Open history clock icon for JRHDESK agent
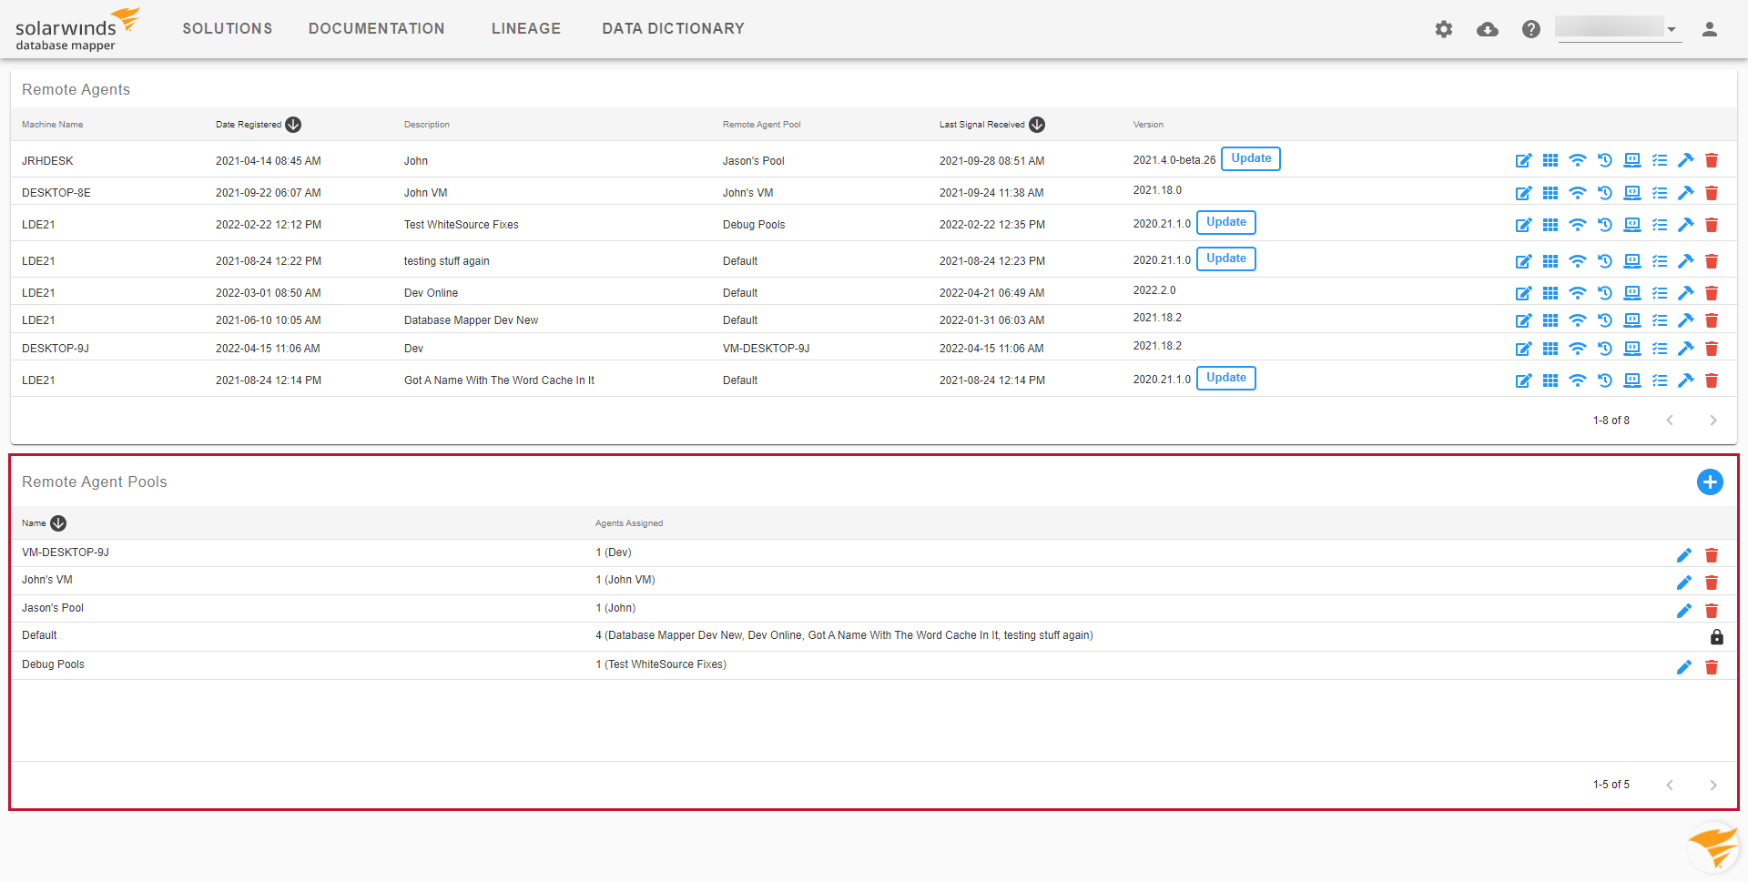The width and height of the screenshot is (1748, 882). pos(1605,160)
